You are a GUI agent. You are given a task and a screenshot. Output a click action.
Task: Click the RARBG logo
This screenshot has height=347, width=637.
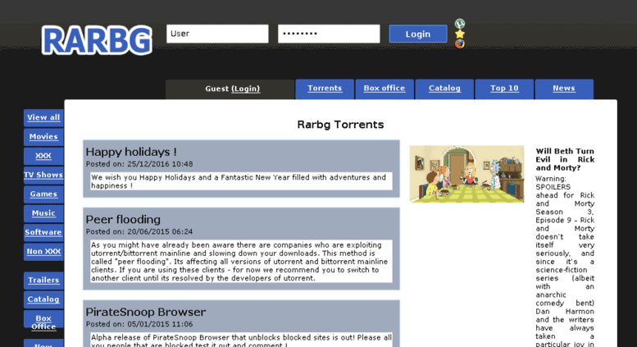[97, 40]
